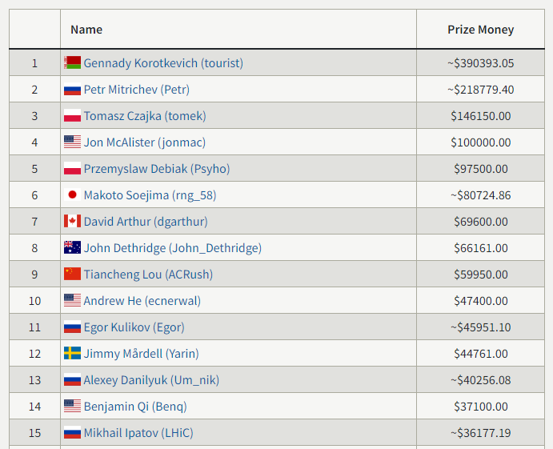Click the China flag next to Tiancheng Lou
The width and height of the screenshot is (553, 449).
(72, 274)
